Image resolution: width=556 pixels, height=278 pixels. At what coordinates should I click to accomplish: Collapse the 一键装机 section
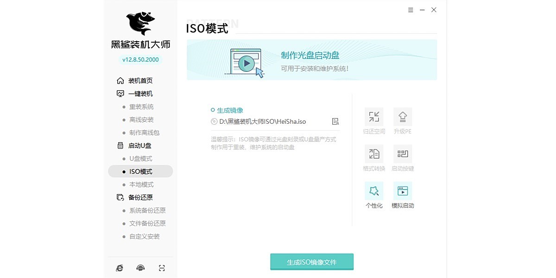point(140,94)
